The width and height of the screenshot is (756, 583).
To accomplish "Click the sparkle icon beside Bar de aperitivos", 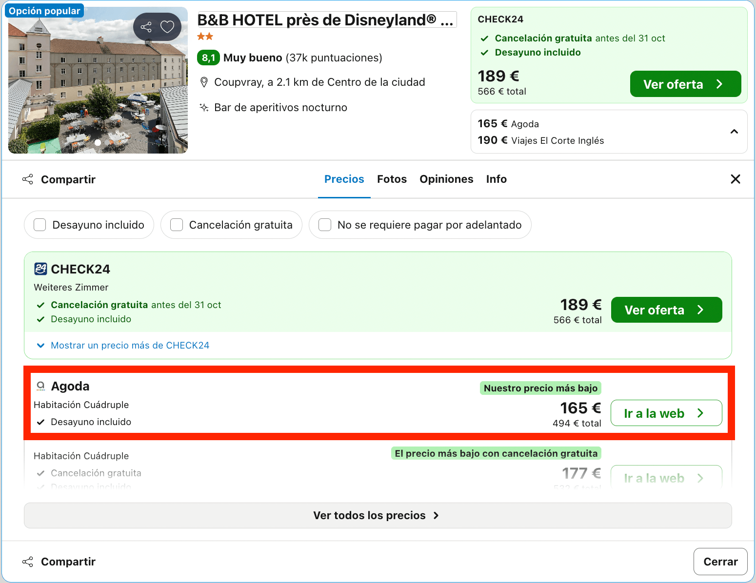I will coord(204,108).
